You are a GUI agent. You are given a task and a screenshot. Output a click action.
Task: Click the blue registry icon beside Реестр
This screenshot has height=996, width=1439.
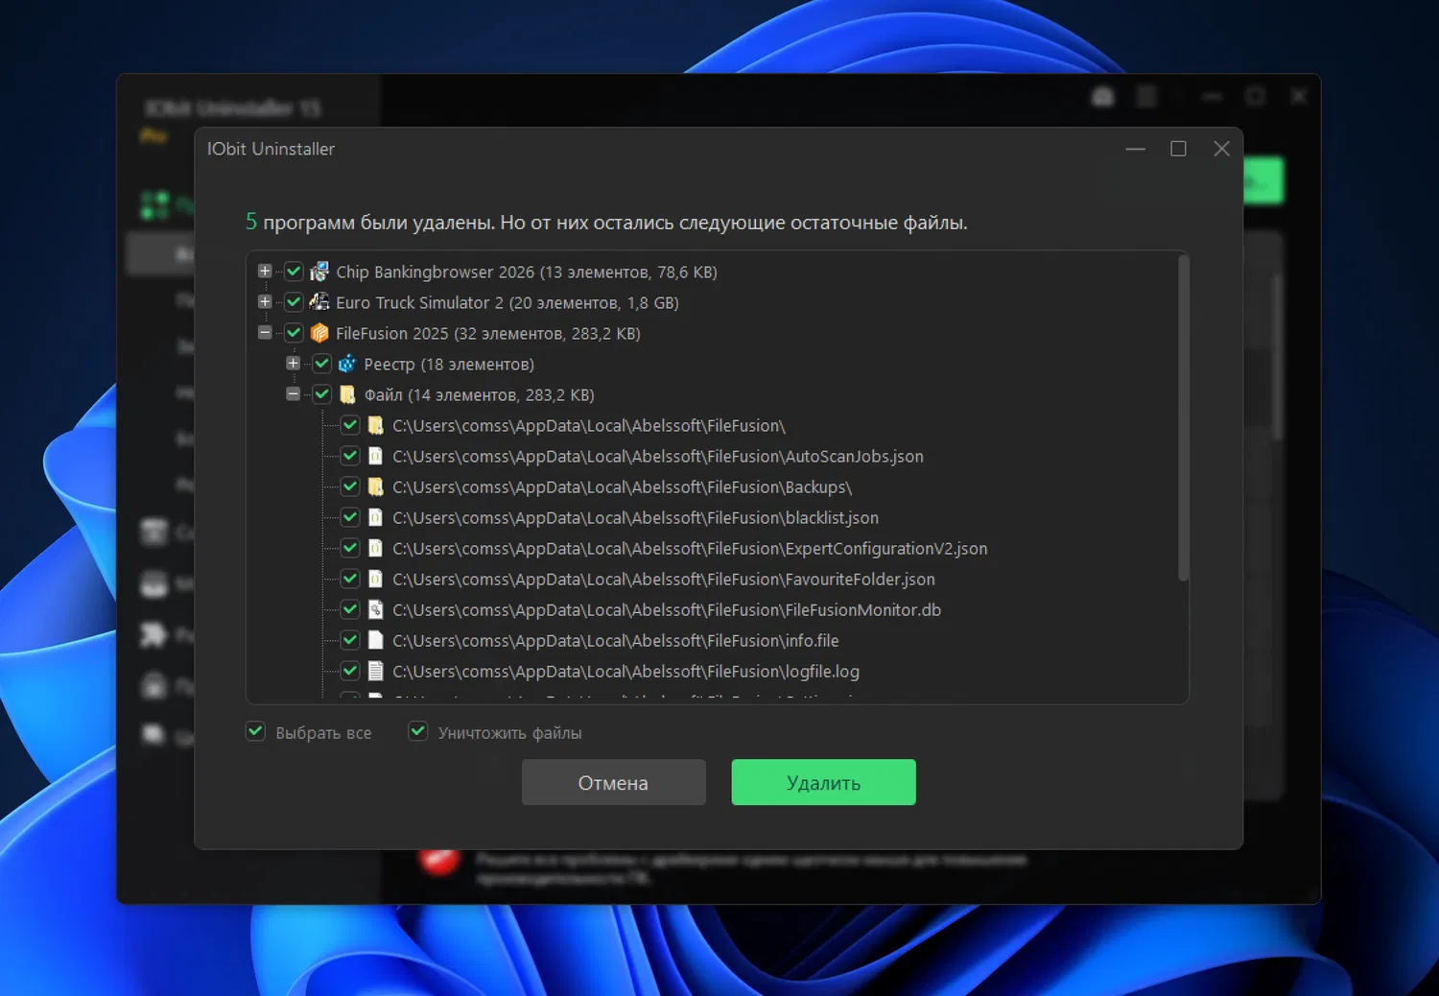[x=347, y=365]
